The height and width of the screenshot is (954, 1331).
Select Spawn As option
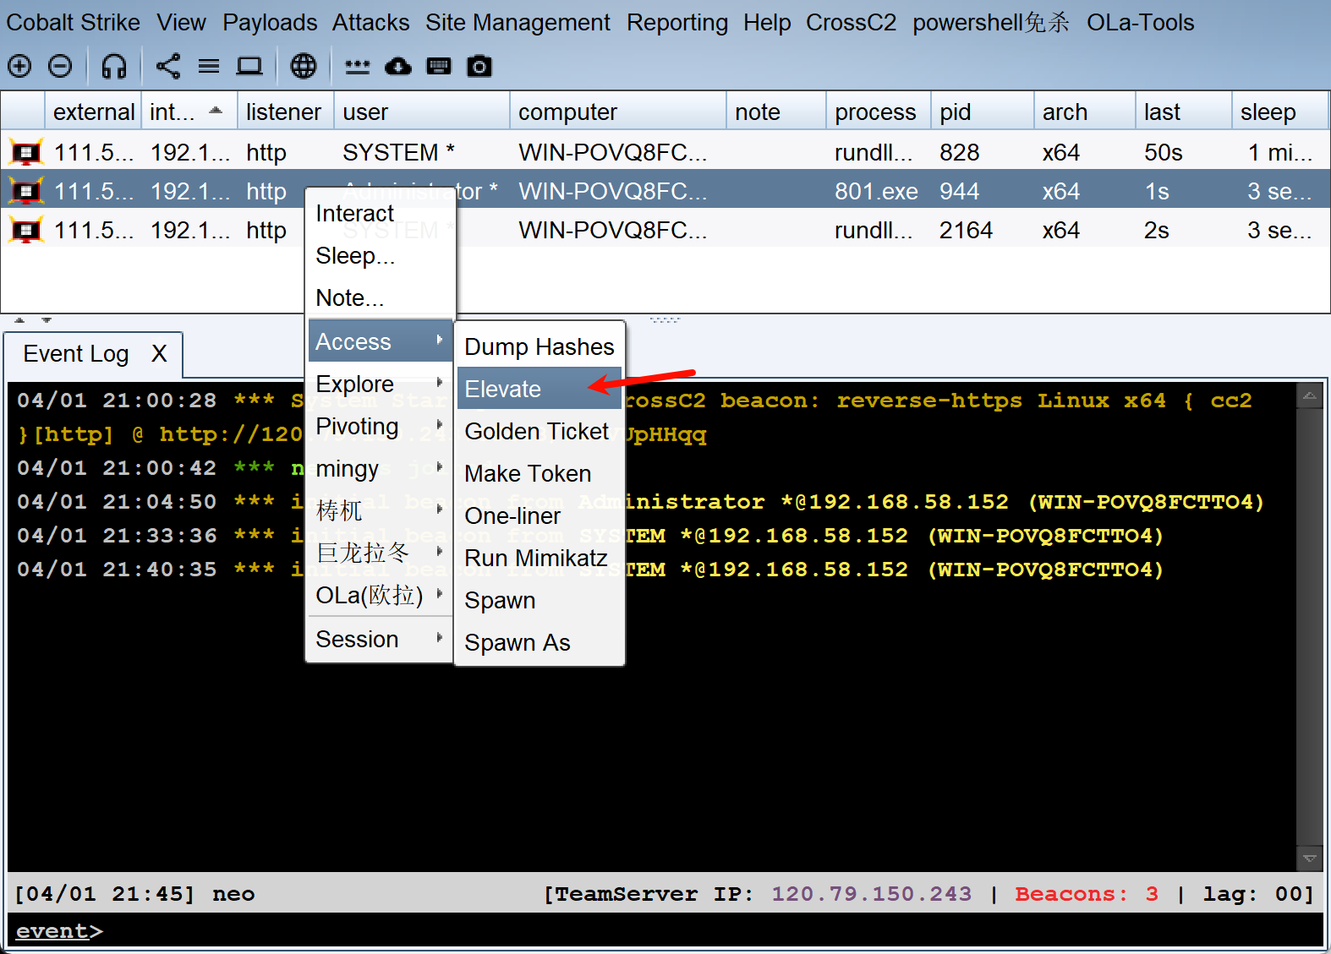[540, 642]
